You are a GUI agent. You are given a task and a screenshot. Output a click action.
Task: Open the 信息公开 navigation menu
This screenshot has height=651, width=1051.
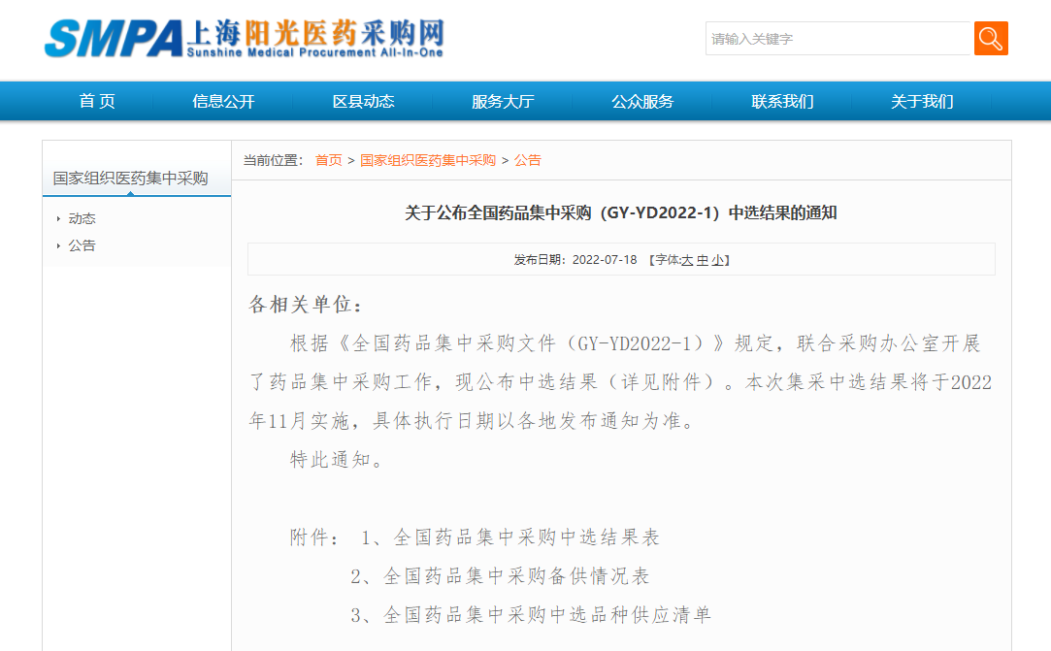[x=223, y=101]
